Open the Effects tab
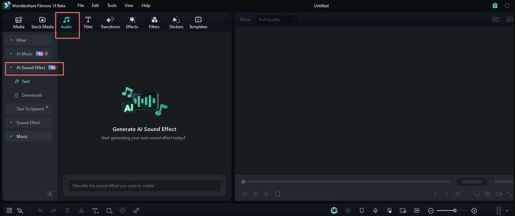The width and height of the screenshot is (515, 216). [132, 23]
